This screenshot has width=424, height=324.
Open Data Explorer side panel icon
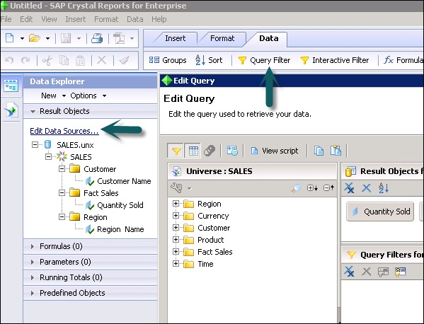tap(11, 86)
